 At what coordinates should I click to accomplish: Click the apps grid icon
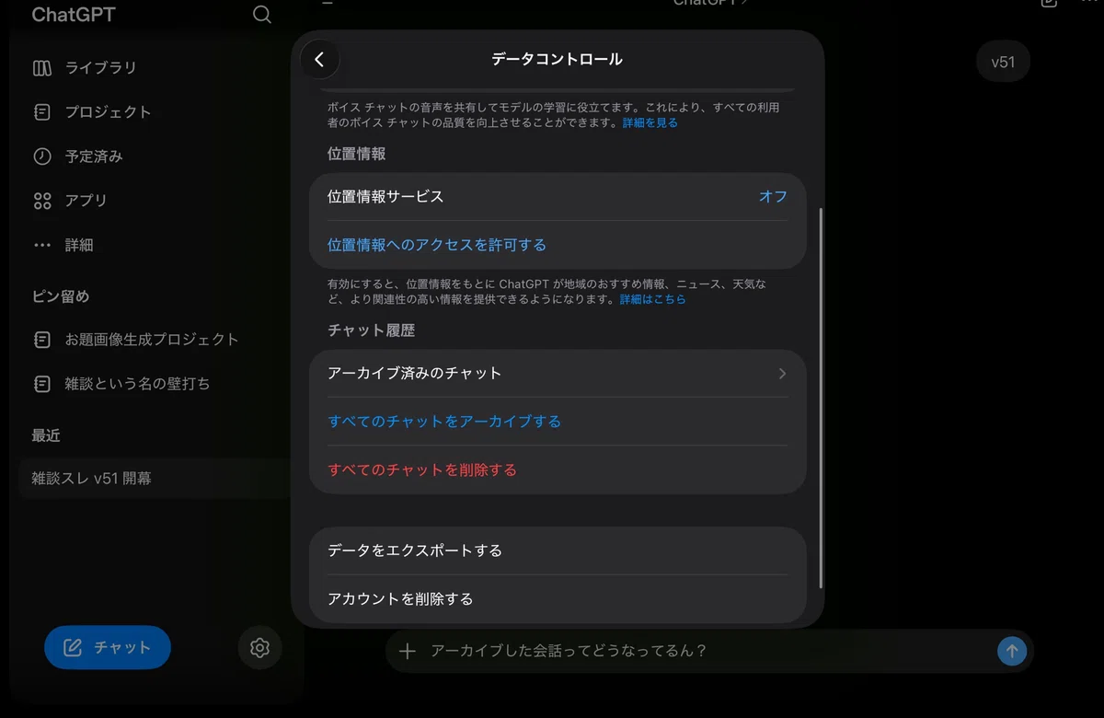coord(42,201)
